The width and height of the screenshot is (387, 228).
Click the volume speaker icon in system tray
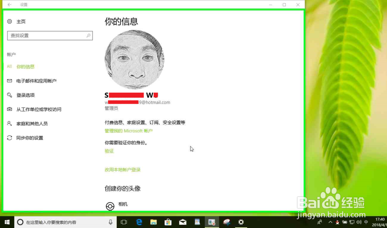(359, 222)
